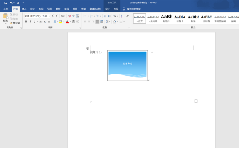Viewport: 239px width, 148px height.
Task: Open the phonetic guide (拼音) tool
Action: tap(74, 16)
